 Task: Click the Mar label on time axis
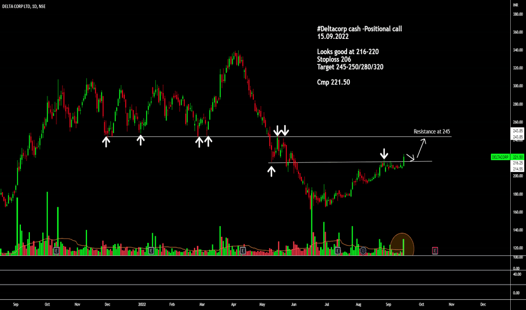(x=202, y=304)
